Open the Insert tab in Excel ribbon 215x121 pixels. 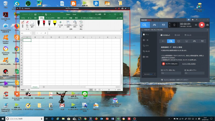click(36, 18)
